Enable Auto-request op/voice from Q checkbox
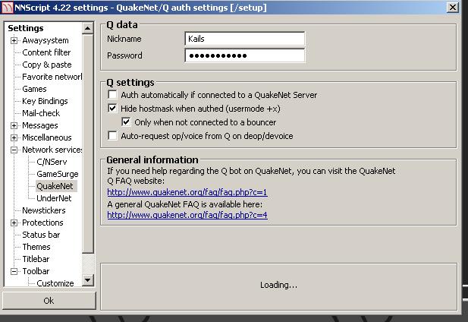Viewport: 468px width, 322px height. [112, 136]
